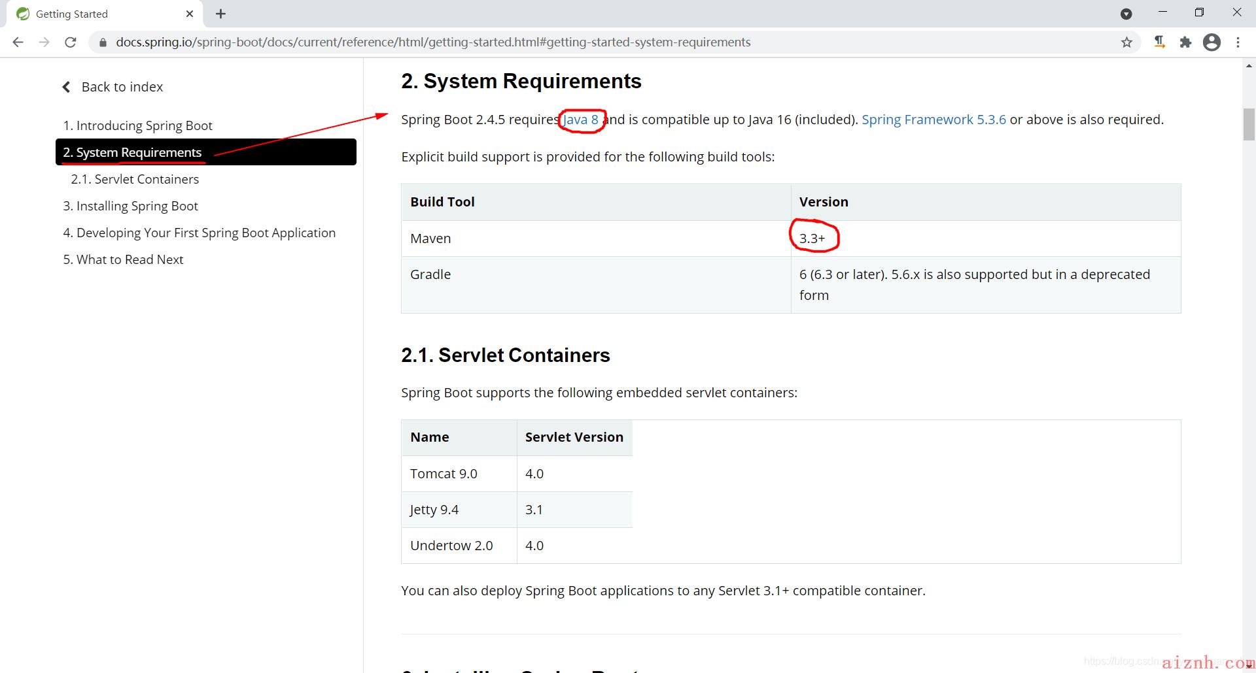Click the Version column header
Image resolution: width=1256 pixels, height=673 pixels.
pyautogui.click(x=986, y=202)
